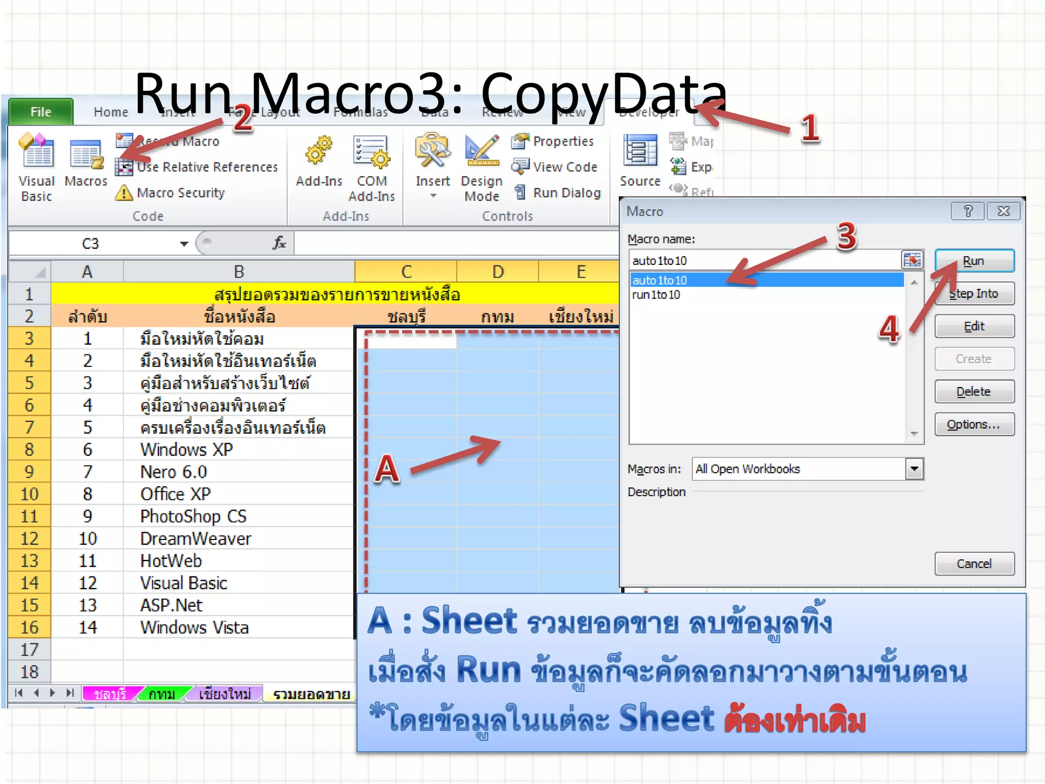The height and width of the screenshot is (784, 1045).
Task: Open the Visual Basic editor icon
Action: pyautogui.click(x=36, y=151)
